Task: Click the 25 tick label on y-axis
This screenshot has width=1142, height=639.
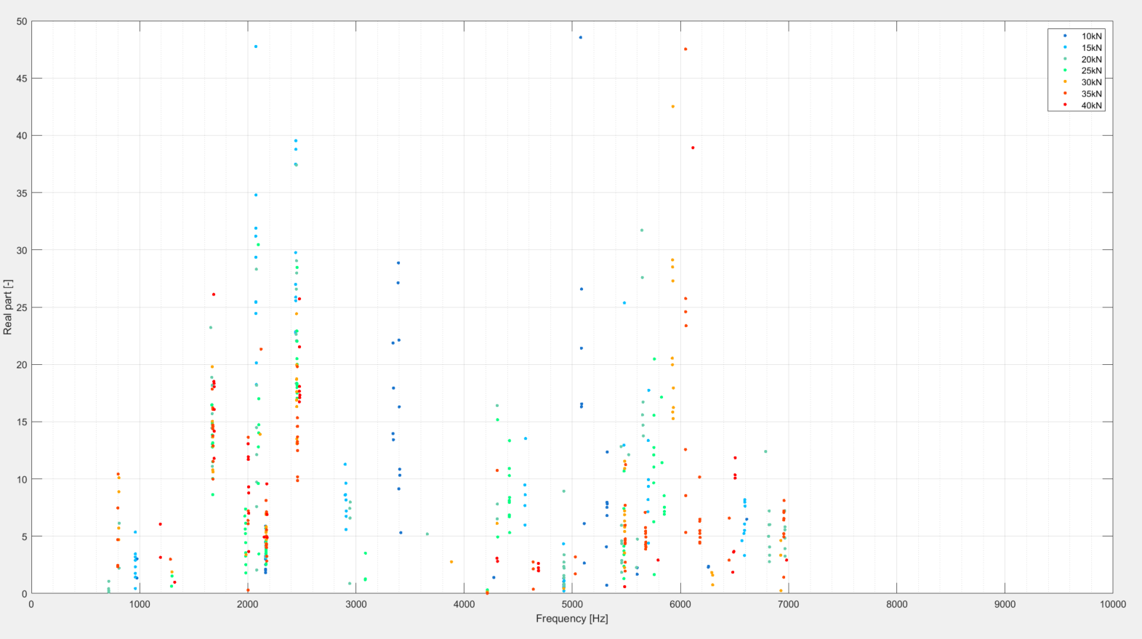Action: 21,308
